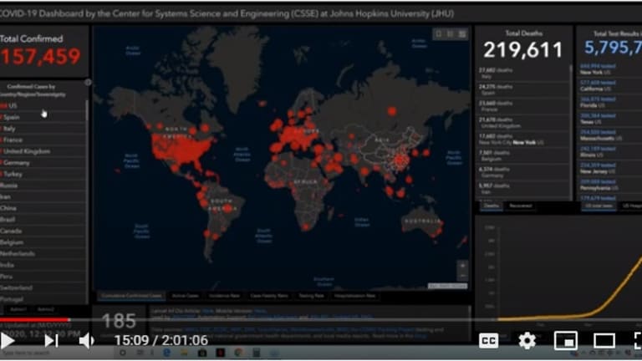Select Peru in the country list
Viewport: 642px width, 361px height.
point(43,277)
